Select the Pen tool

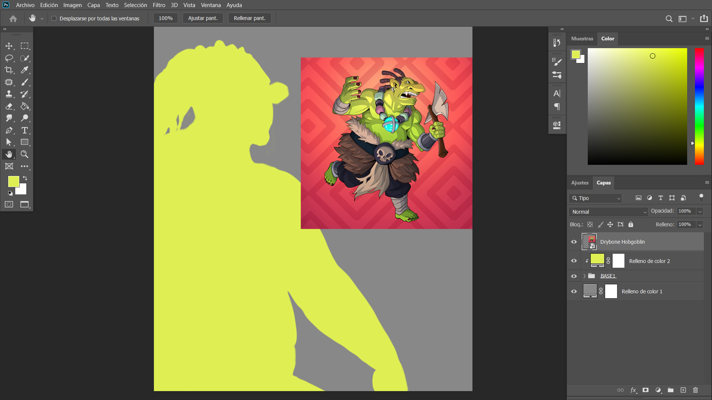[x=9, y=130]
